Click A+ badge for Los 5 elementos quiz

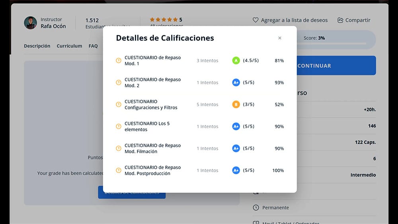click(x=236, y=127)
